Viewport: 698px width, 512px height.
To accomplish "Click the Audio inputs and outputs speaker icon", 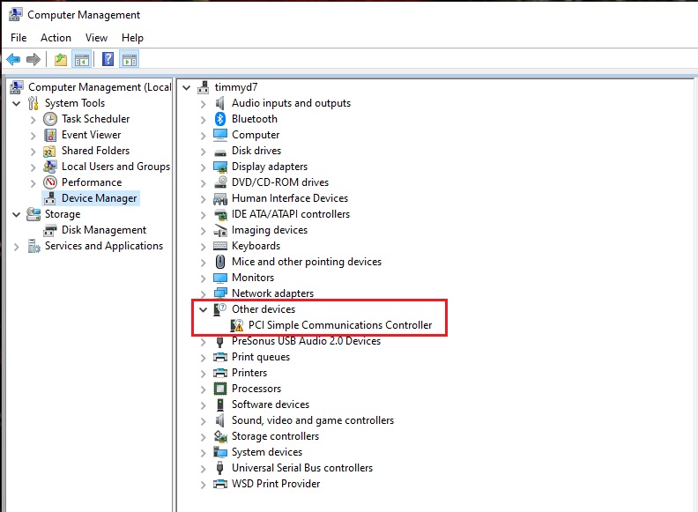I will point(220,103).
